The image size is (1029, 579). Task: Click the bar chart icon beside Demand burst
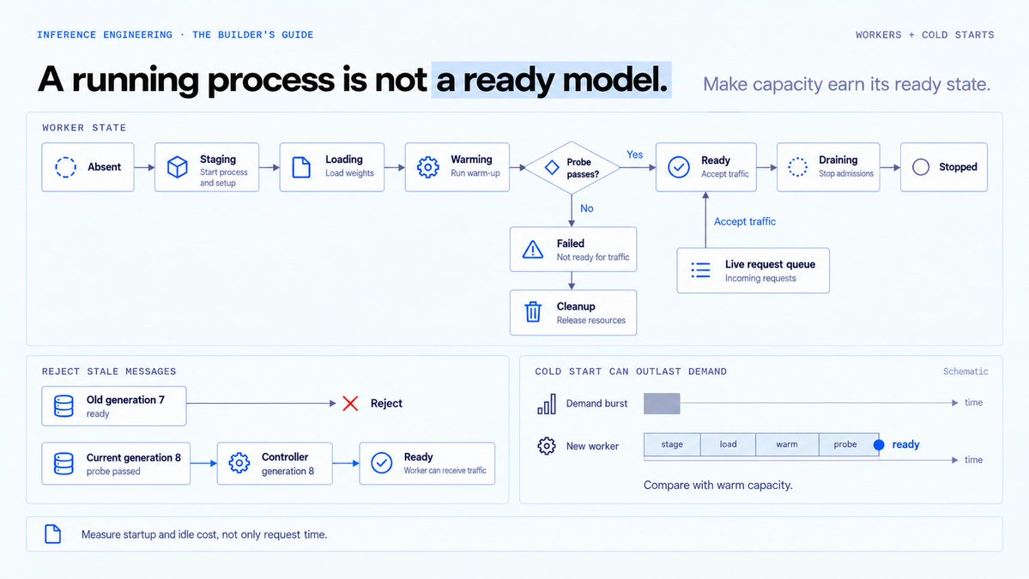tap(547, 404)
